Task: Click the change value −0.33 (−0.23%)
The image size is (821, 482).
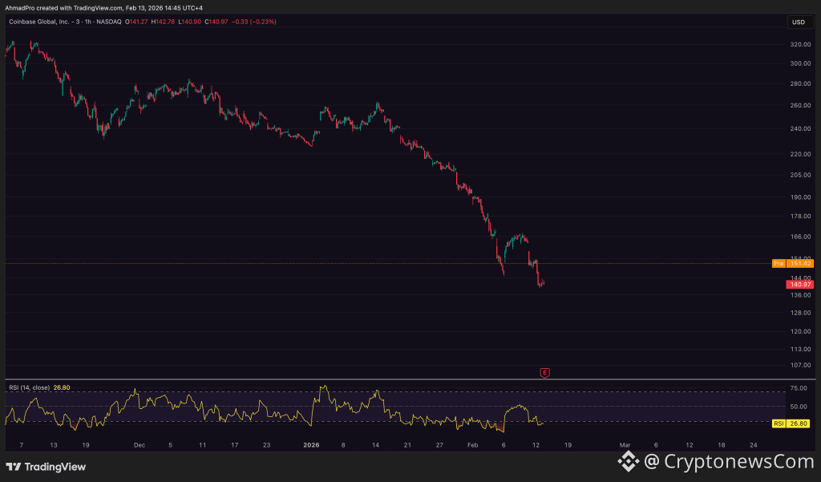Action: click(x=254, y=22)
